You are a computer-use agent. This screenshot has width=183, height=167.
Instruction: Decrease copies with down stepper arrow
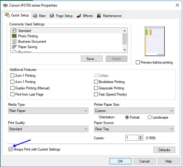[141, 139]
